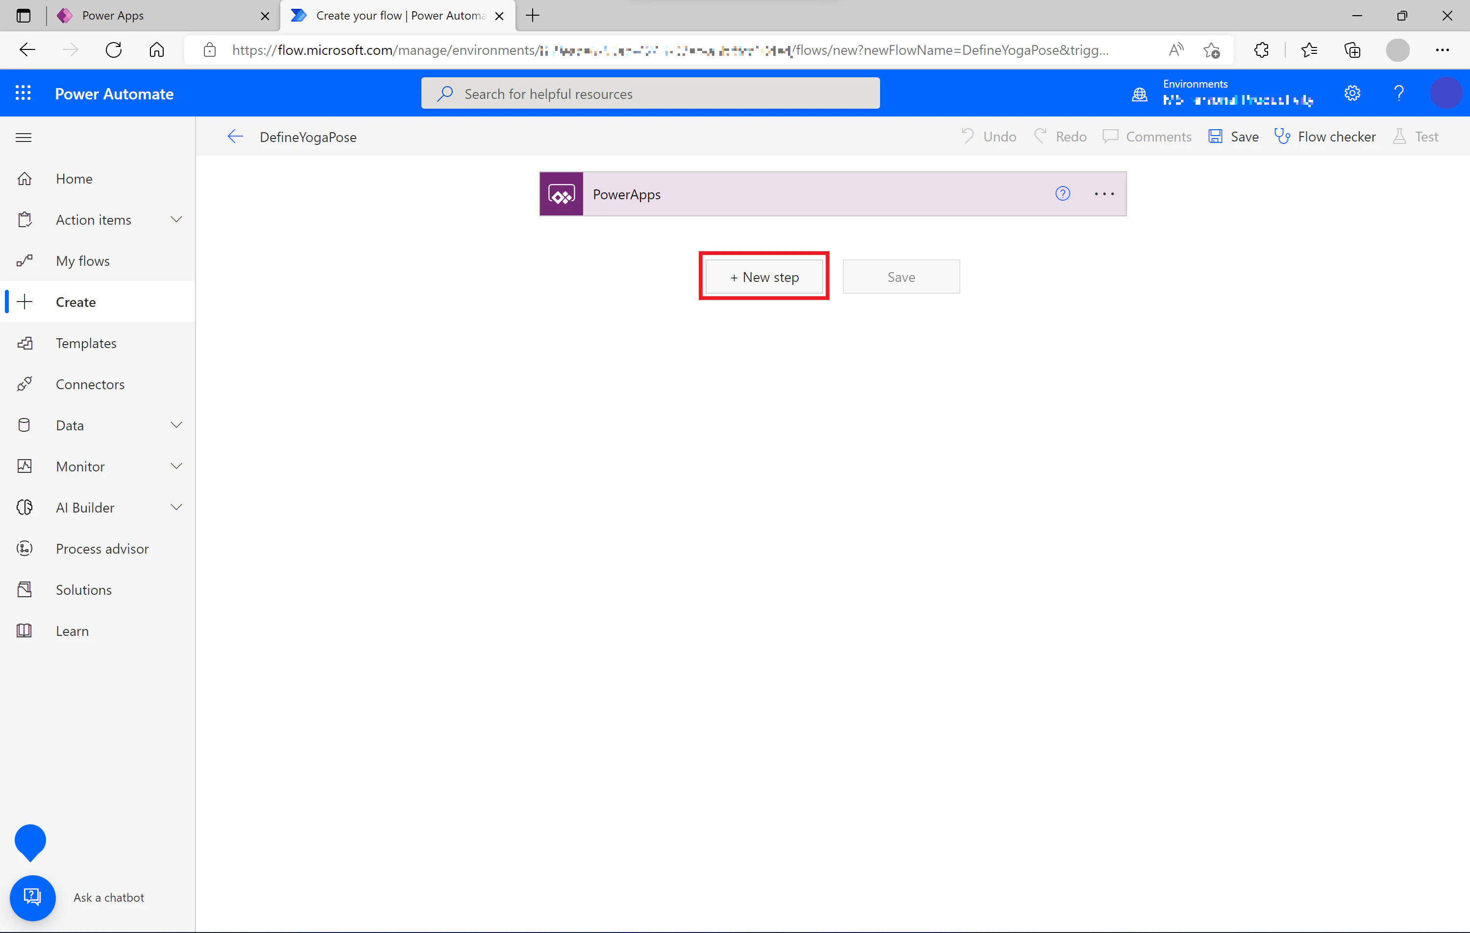Open Templates in sidebar
This screenshot has height=933, width=1470.
point(98,343)
